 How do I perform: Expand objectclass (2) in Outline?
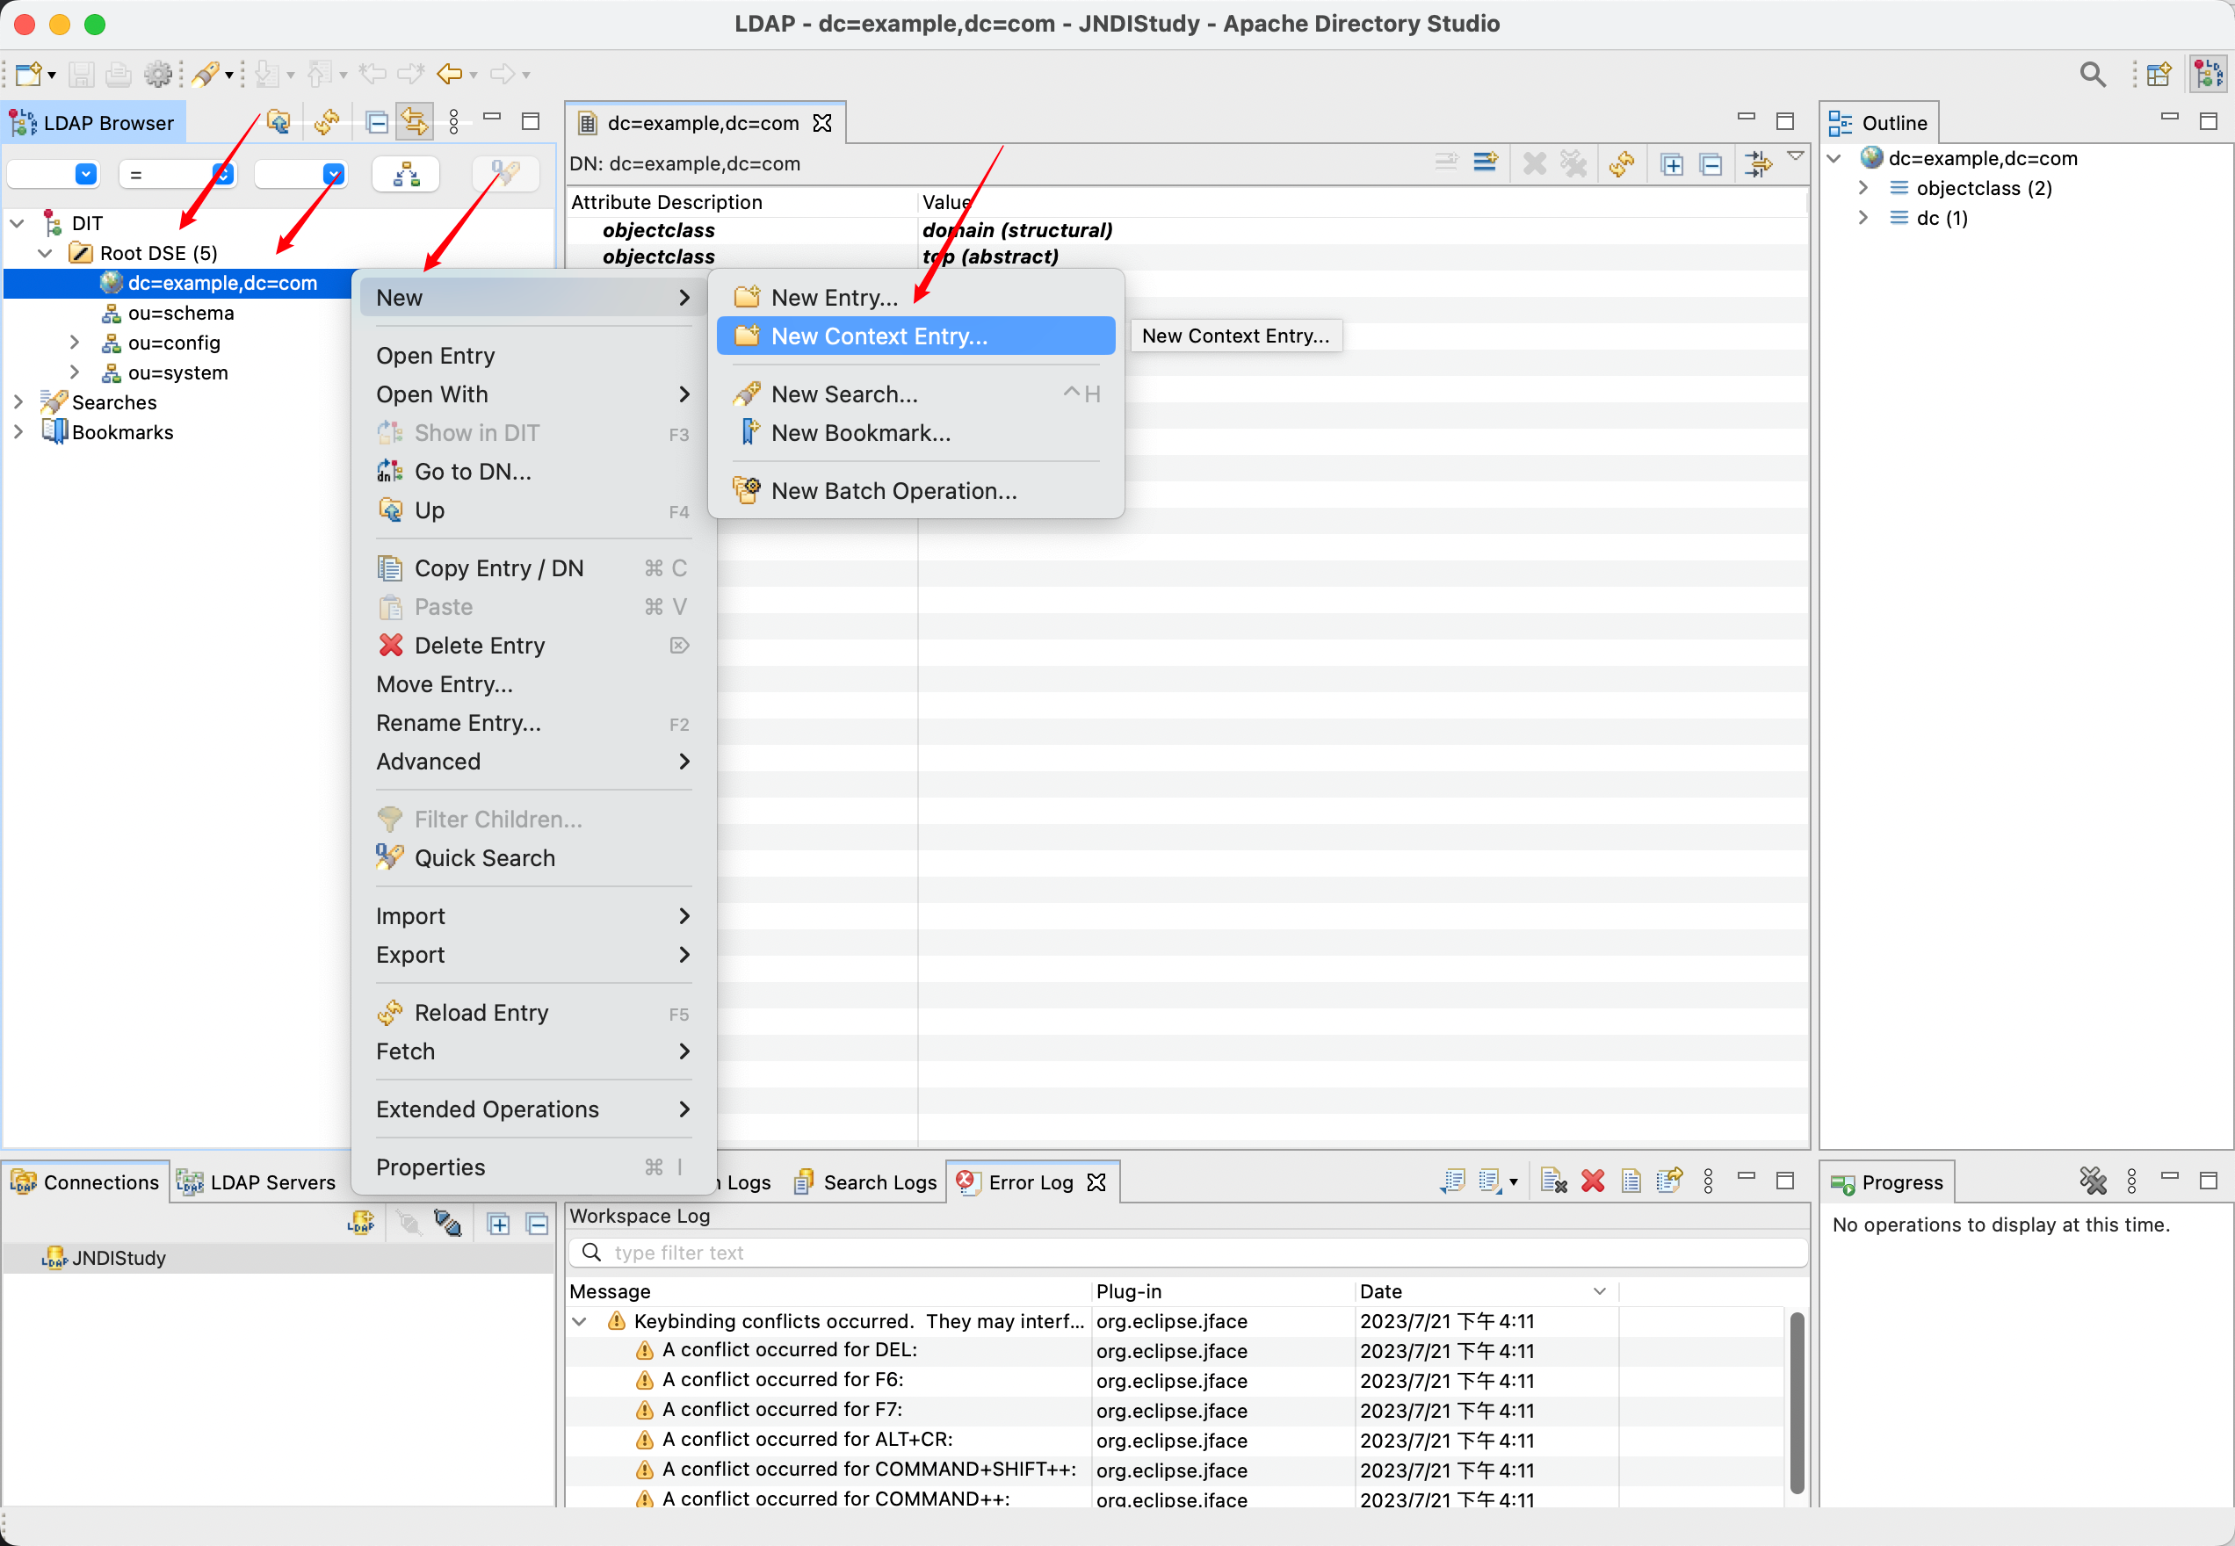(1863, 188)
